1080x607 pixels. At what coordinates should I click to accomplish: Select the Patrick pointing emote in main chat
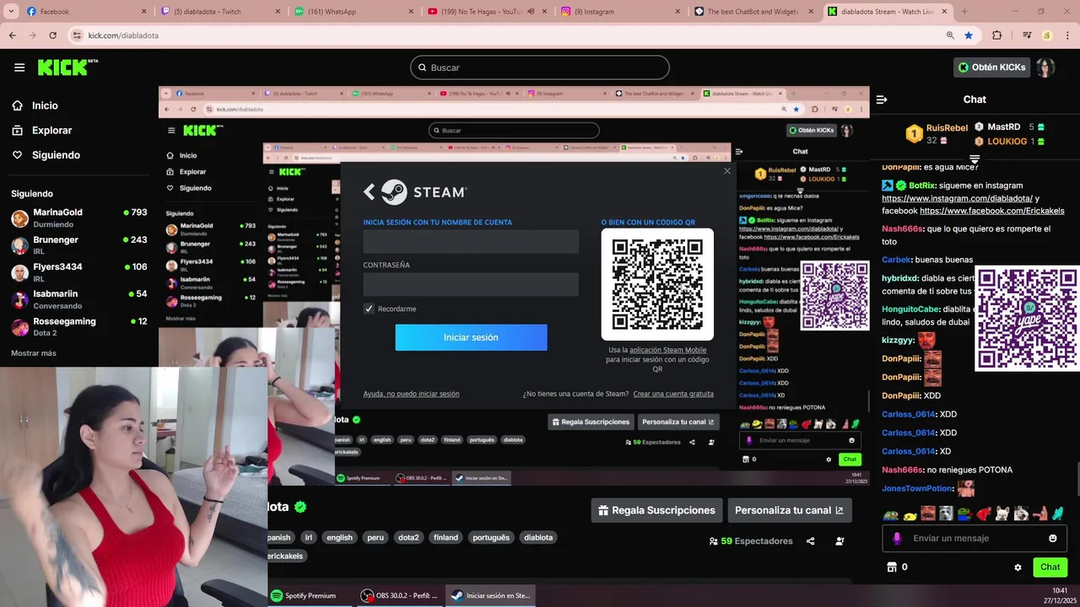1039,513
